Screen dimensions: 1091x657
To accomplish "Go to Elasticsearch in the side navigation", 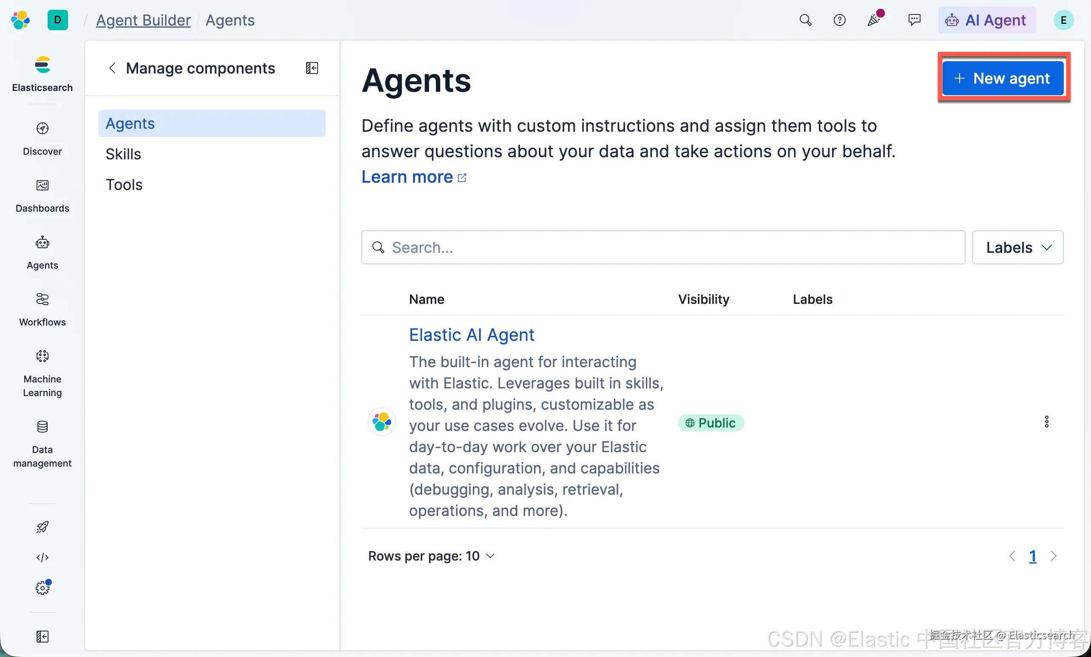I will 43,74.
